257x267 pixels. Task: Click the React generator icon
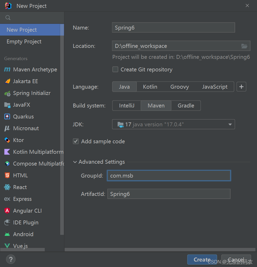coord(7,187)
